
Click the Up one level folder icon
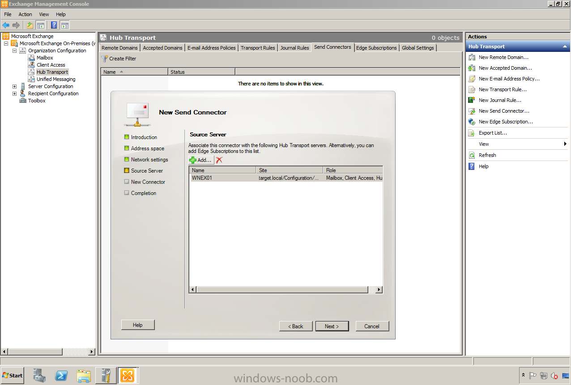(x=30, y=25)
